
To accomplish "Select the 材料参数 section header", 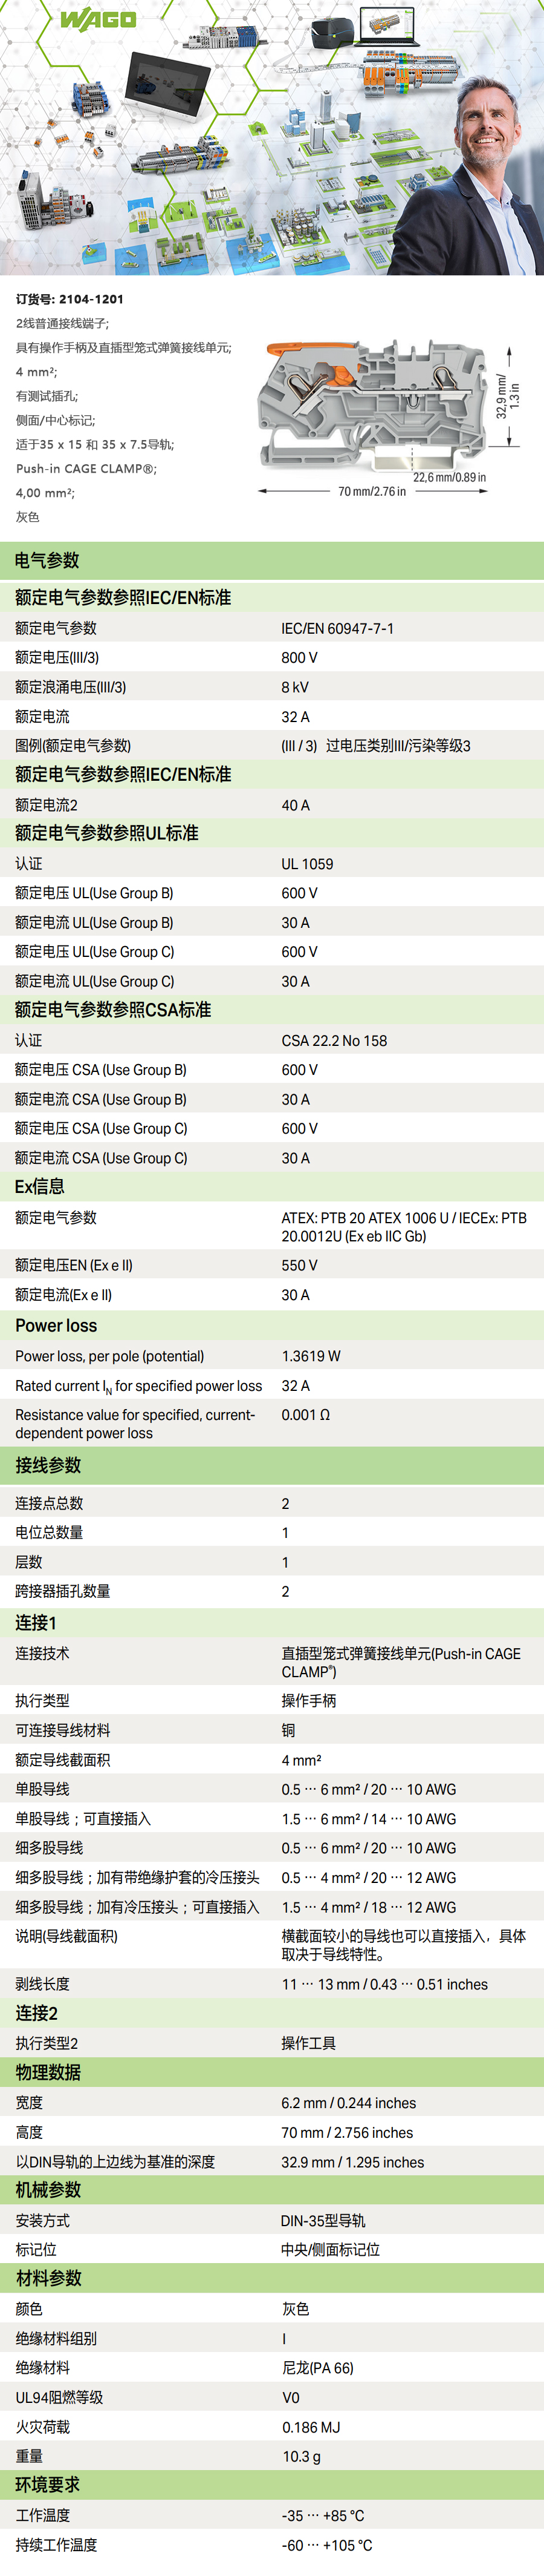I will point(48,2278).
